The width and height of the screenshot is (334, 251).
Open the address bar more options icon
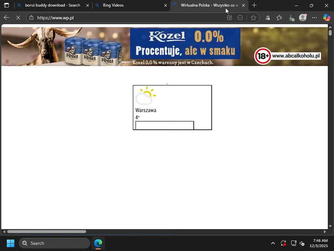click(240, 18)
